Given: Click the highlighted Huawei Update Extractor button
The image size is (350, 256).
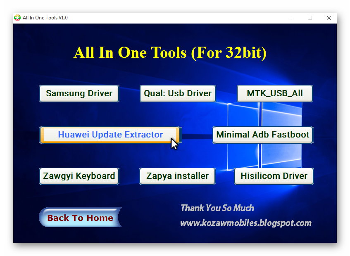Looking at the screenshot, I should [x=110, y=135].
